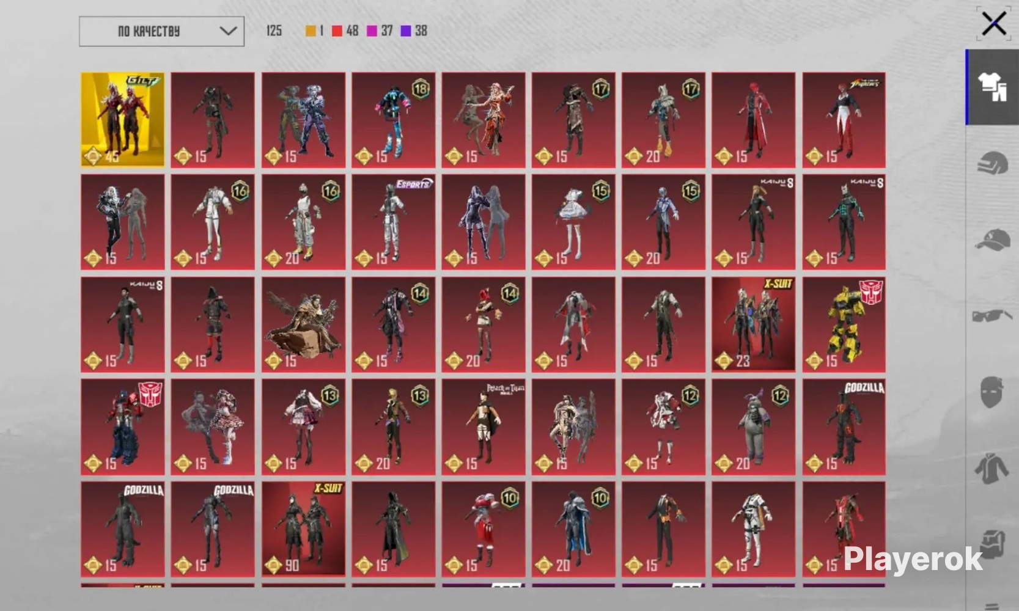Screen dimensions: 1019x611
Task: Select the level 17 outfit priced 20
Action: (663, 120)
